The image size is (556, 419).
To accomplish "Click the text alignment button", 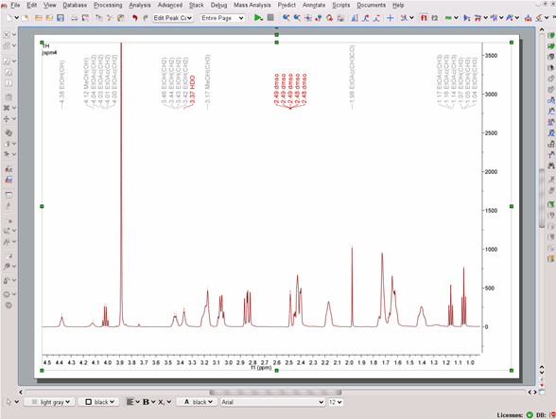I will click(130, 402).
